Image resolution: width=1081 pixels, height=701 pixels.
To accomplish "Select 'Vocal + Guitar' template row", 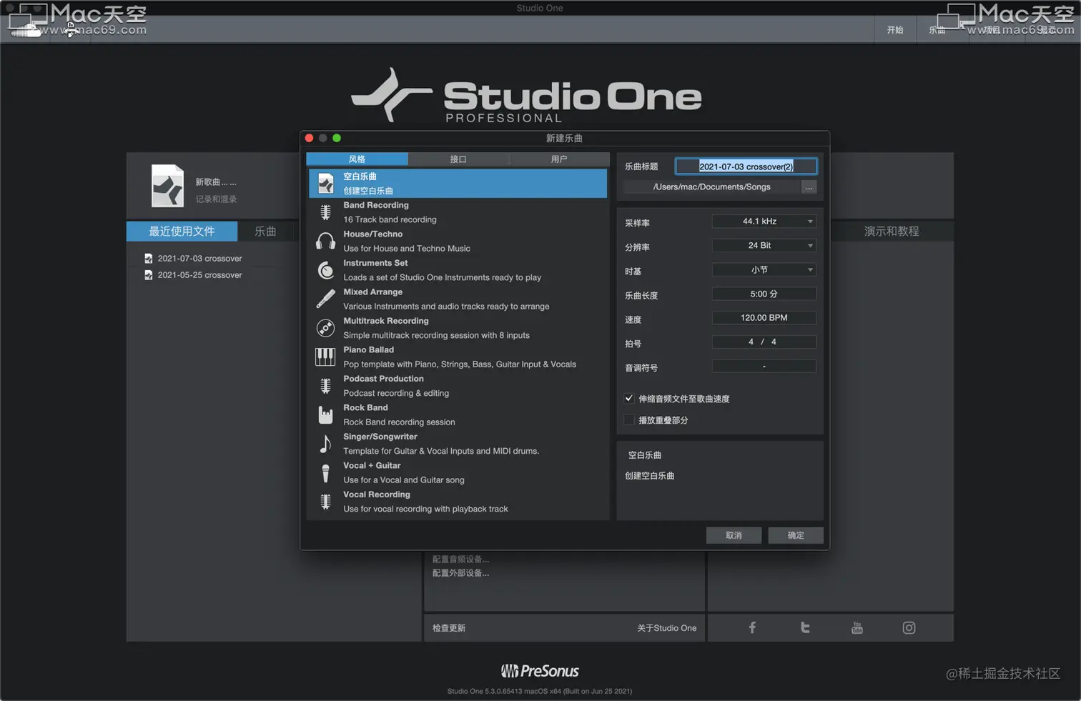I will [x=458, y=473].
